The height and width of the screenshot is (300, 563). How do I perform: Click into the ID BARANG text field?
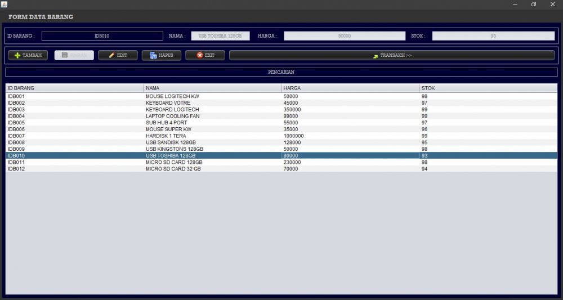pyautogui.click(x=102, y=36)
